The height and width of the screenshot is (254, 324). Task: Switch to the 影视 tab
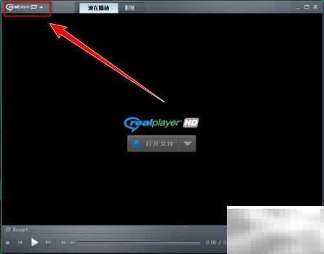pos(130,8)
